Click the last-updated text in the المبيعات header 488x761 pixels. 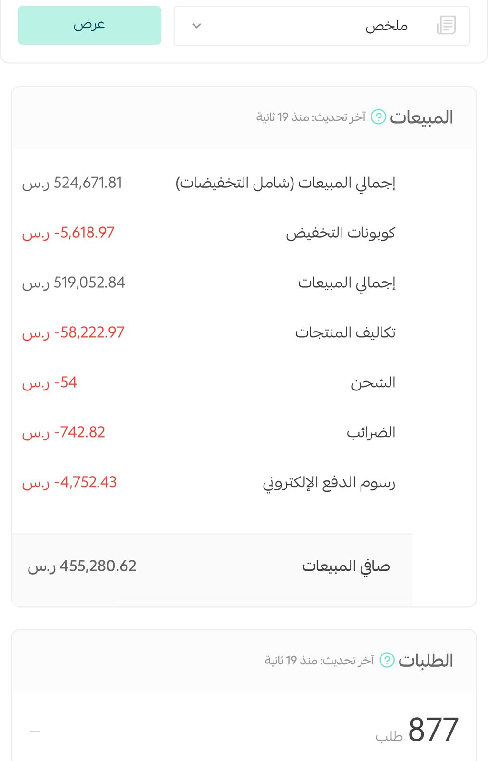(311, 117)
